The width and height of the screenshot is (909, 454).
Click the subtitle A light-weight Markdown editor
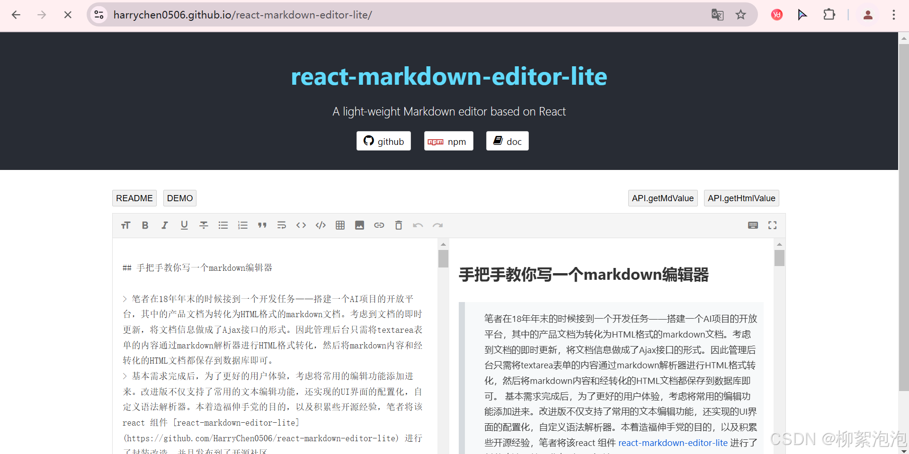coord(449,112)
